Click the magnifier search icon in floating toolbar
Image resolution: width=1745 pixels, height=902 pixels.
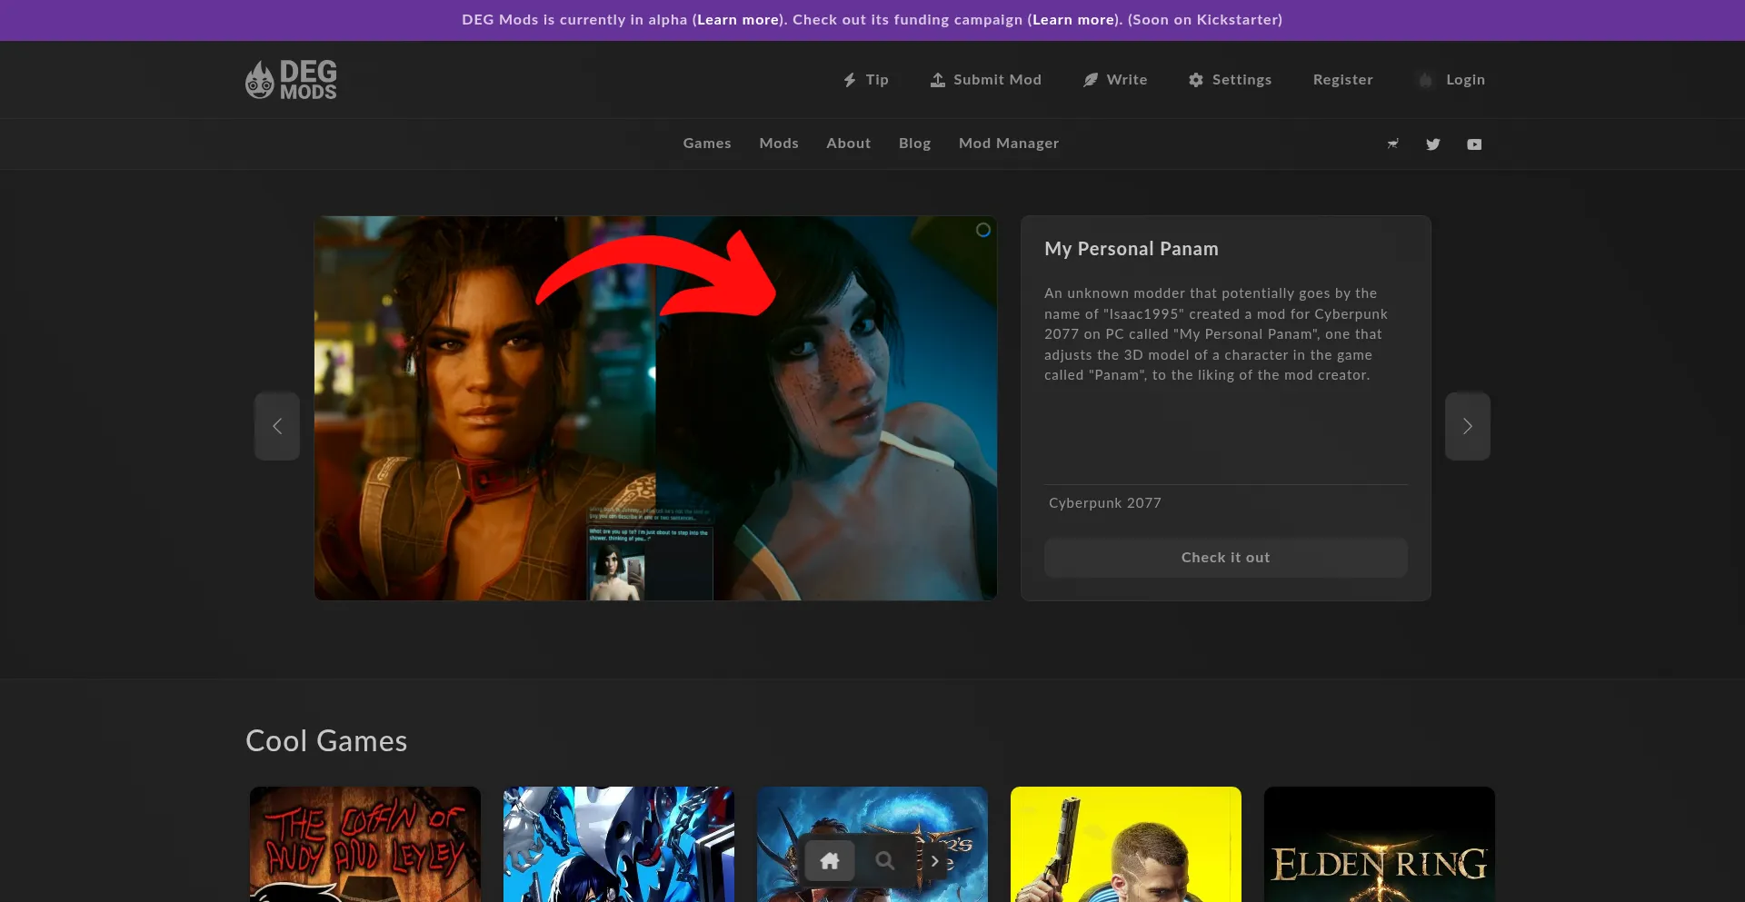[884, 861]
